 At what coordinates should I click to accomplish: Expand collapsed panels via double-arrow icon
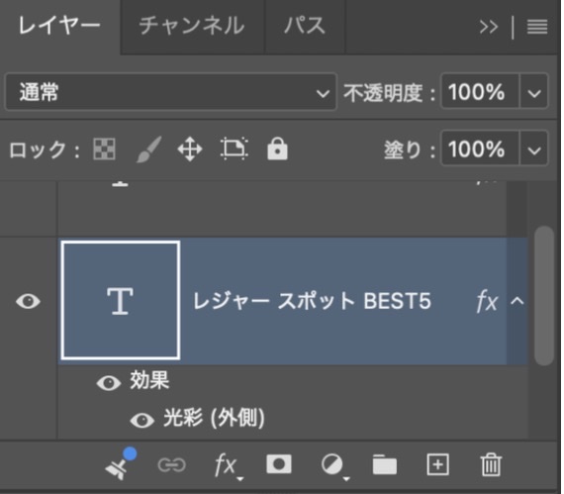[489, 27]
